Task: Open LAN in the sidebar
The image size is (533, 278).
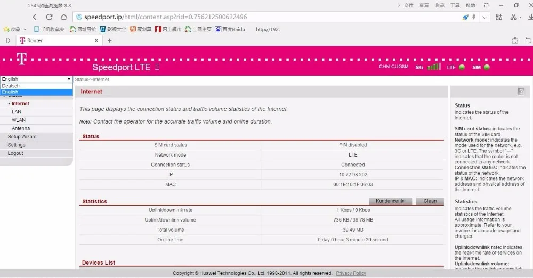Action: pyautogui.click(x=17, y=112)
